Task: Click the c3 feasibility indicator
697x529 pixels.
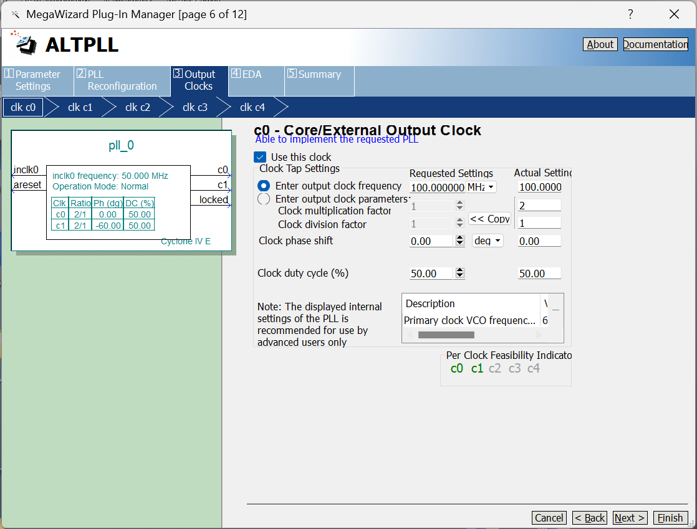Action: pos(514,368)
